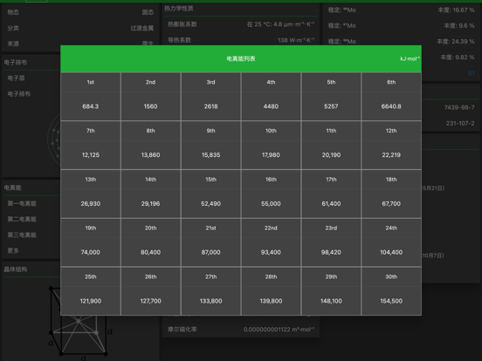Click the 热膨胀系数 row in 热力学性质
Viewport: 482px width, 361px height.
pyautogui.click(x=241, y=24)
